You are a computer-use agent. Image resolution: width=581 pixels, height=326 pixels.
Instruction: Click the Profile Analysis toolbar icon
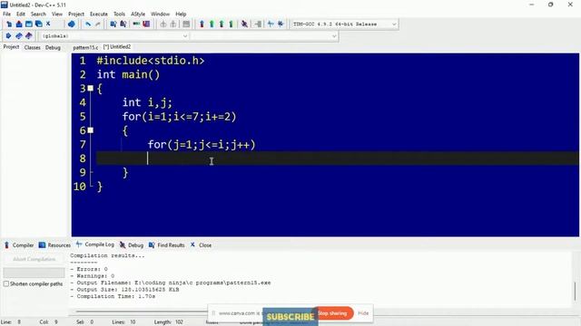pos(271,24)
